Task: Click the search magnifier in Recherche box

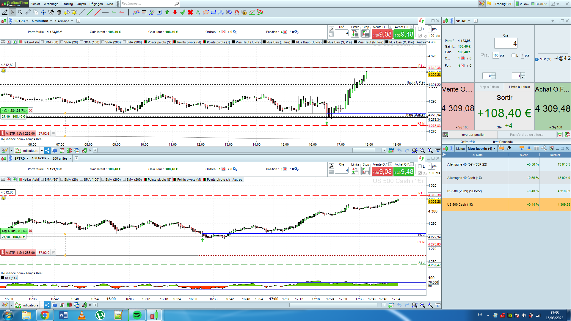Action: click(177, 4)
